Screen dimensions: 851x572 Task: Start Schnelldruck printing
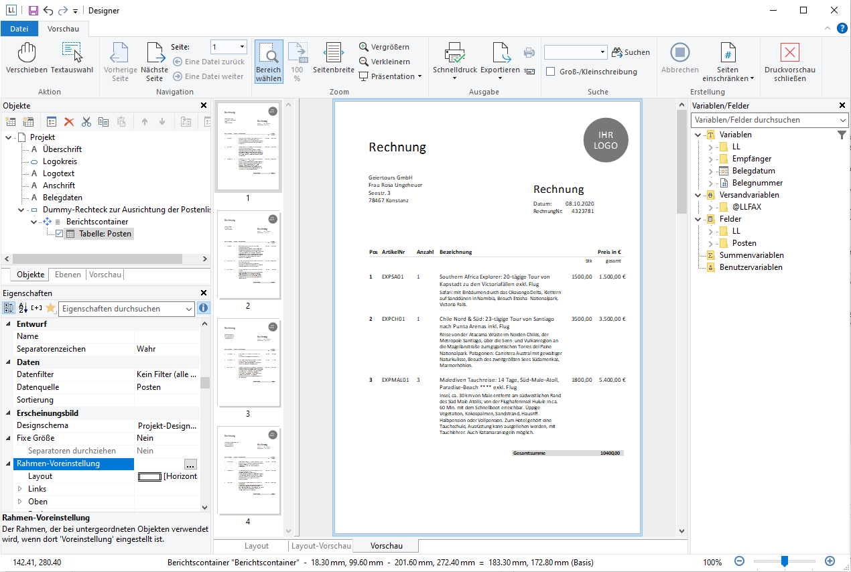pos(454,54)
